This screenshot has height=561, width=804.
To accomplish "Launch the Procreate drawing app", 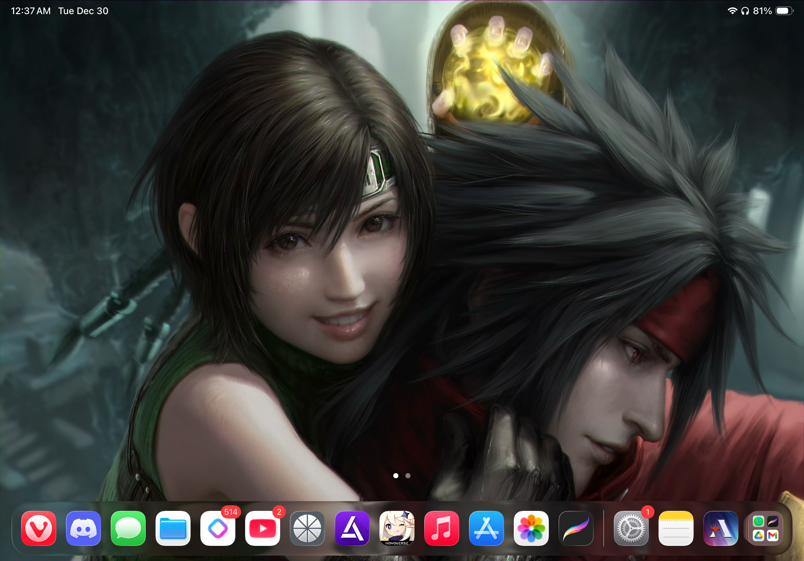I will pos(576,528).
